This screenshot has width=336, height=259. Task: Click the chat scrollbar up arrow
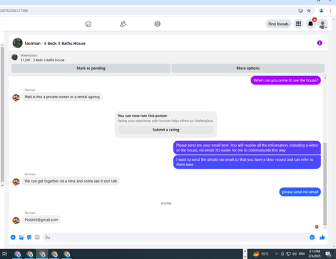(325, 78)
